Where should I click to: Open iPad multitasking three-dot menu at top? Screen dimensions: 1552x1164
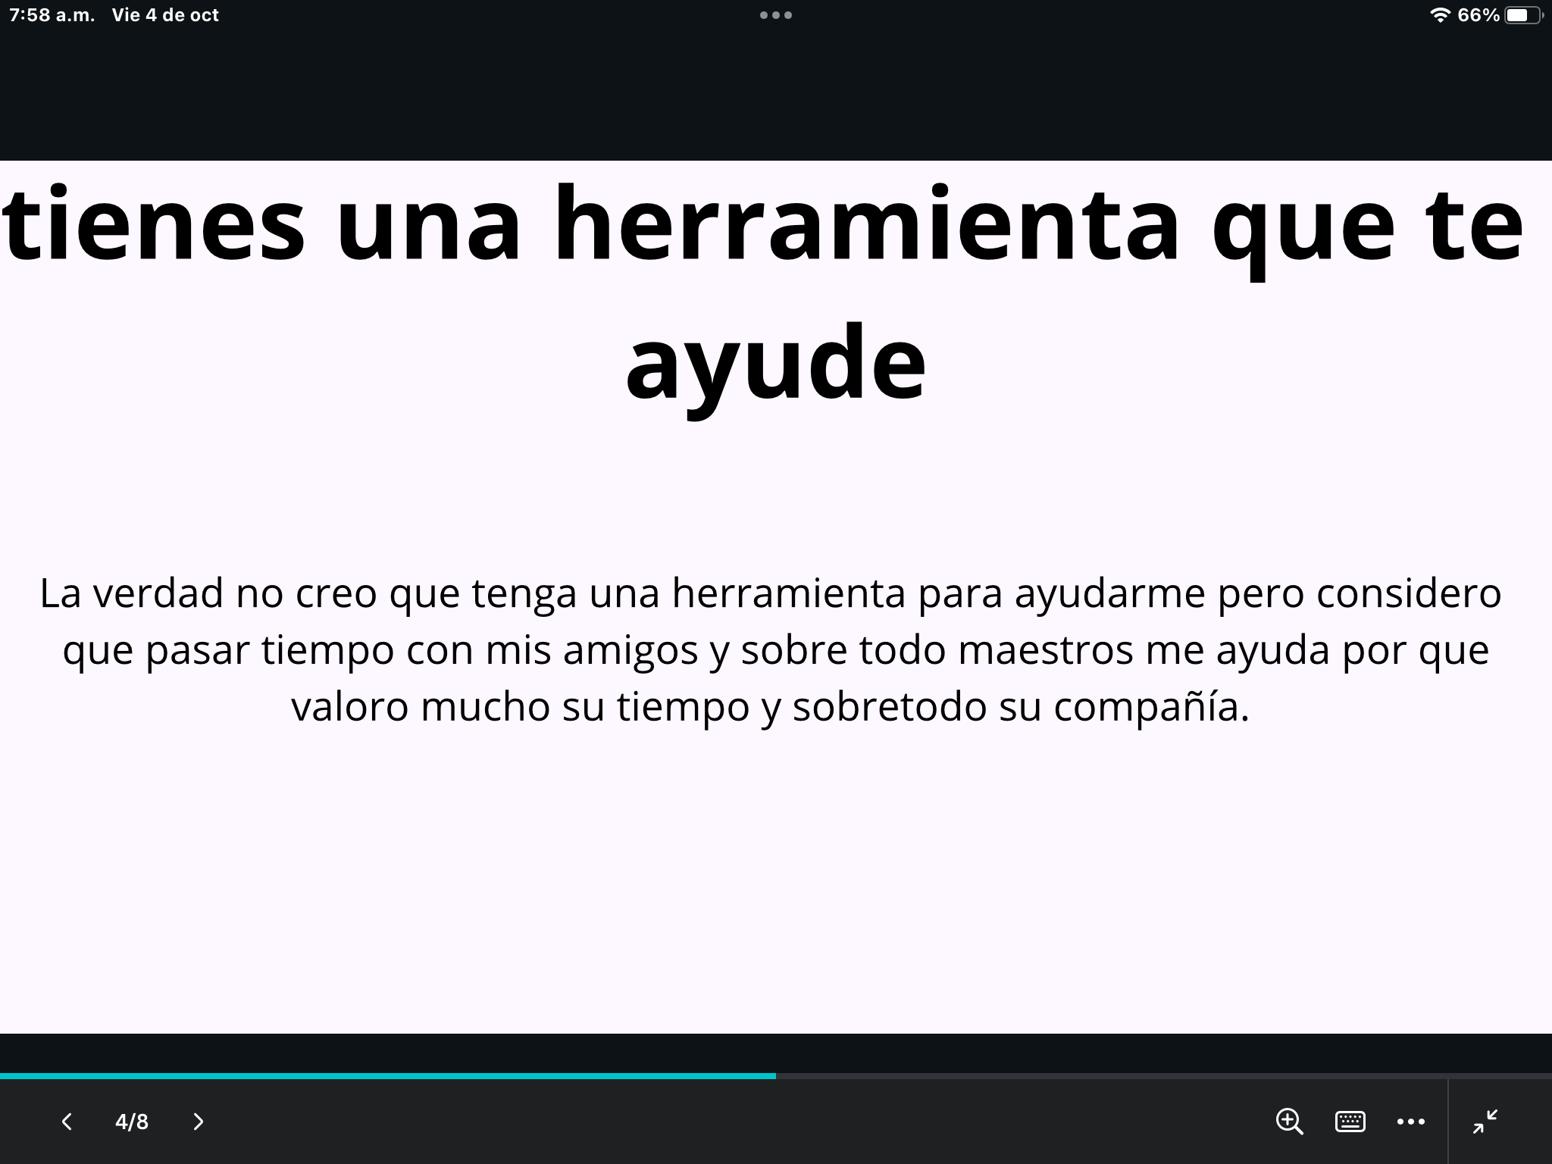776,15
